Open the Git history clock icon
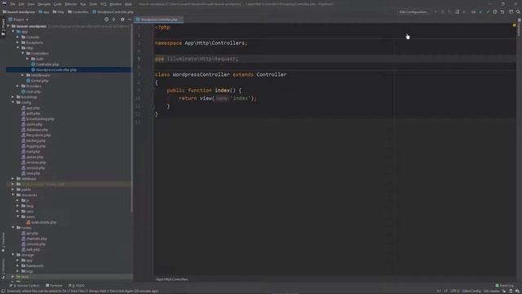The image size is (522, 294). tap(495, 11)
